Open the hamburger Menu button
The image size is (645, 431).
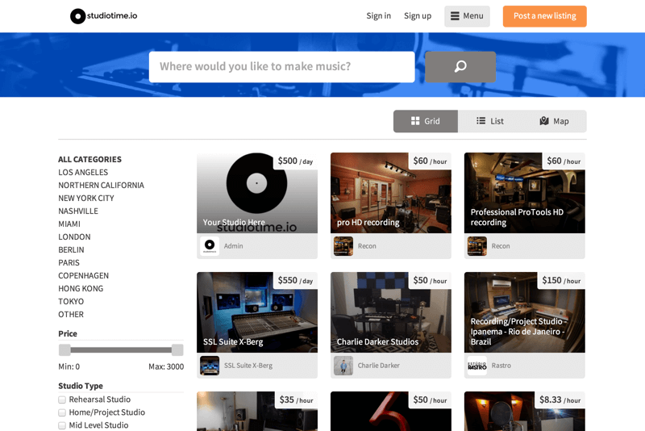[467, 16]
